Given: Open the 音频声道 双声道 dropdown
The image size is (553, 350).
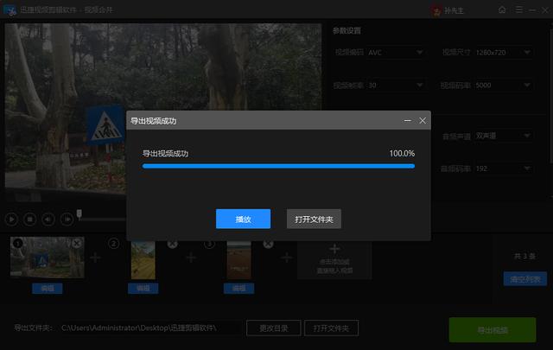Looking at the screenshot, I should (503, 136).
